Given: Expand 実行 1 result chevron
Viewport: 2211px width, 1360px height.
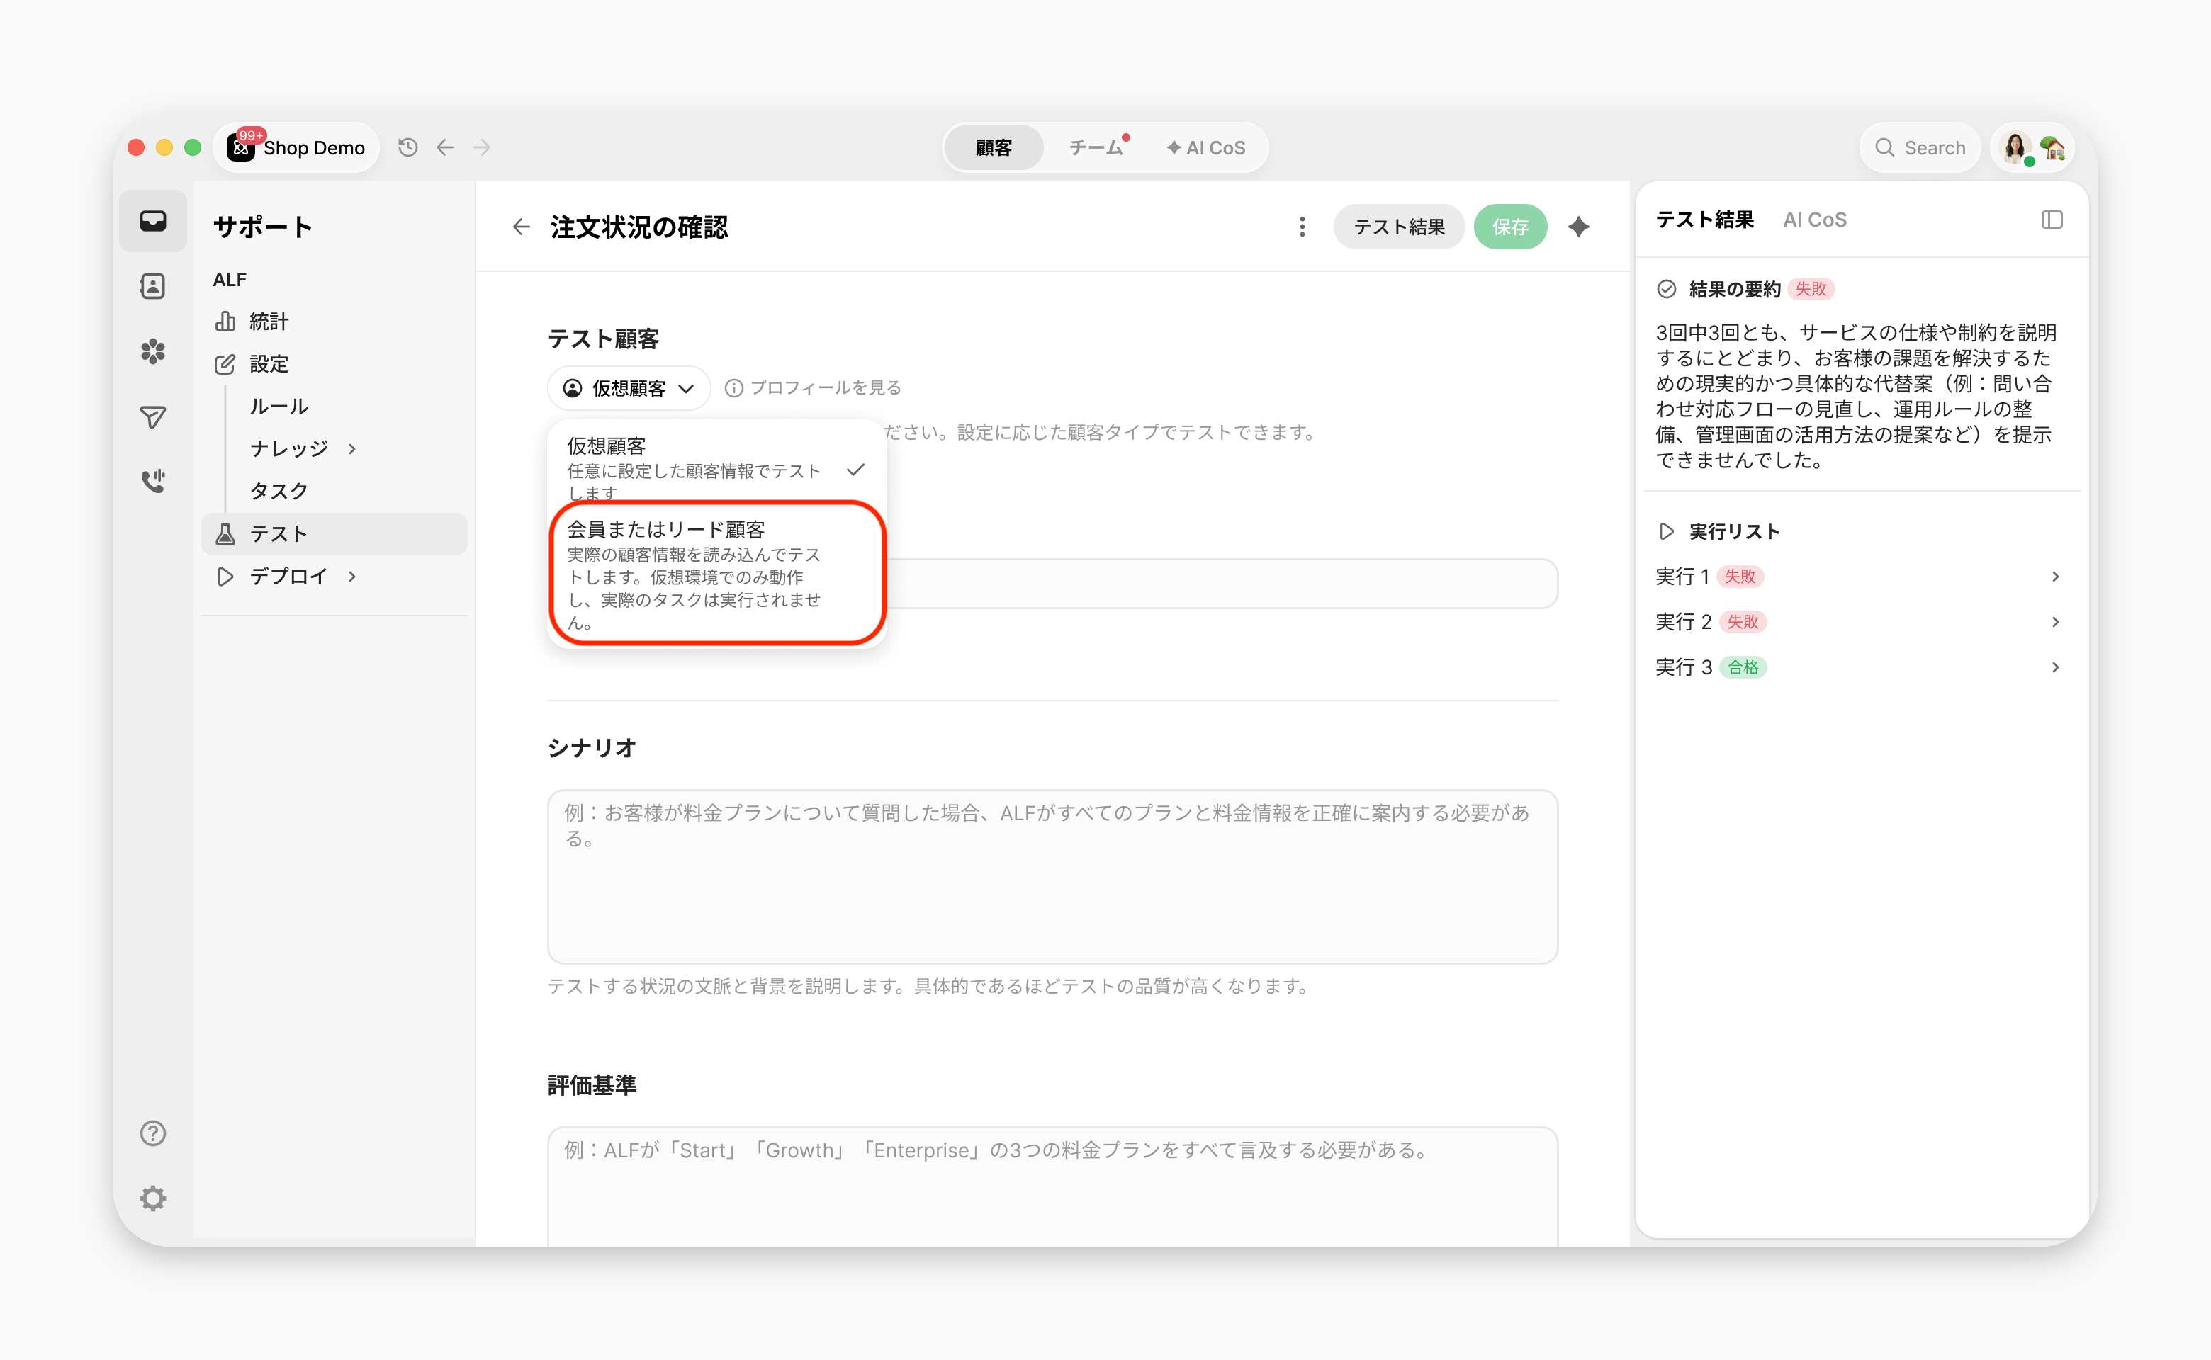Looking at the screenshot, I should click(2055, 577).
